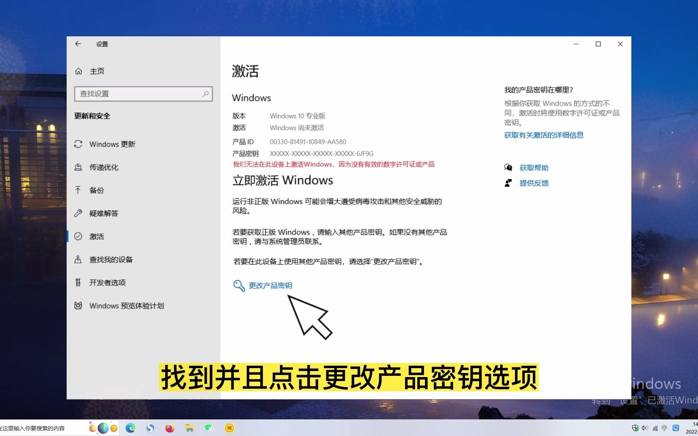Open Windows Security shield tray icon
The height and width of the screenshot is (436, 698).
[x=635, y=428]
